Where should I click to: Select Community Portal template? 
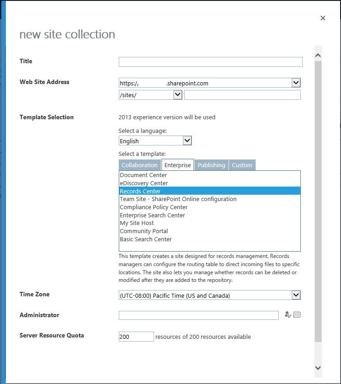pos(210,231)
